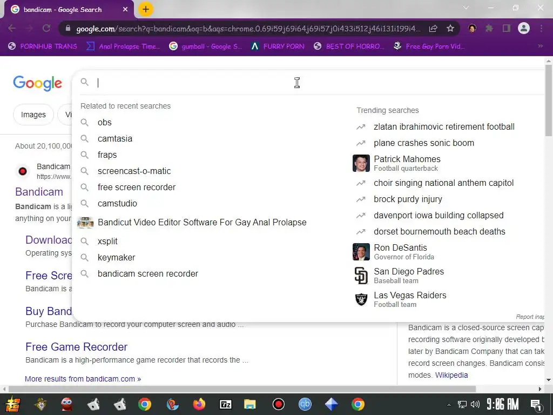Open trending 'plane crashes sonic boom'
The width and height of the screenshot is (553, 415).
coord(424,143)
